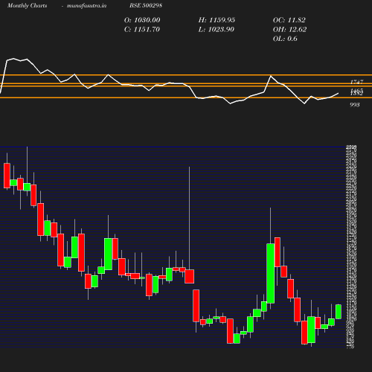This screenshot has height=372, width=372.
Task: Click the peak of the white line chart
Action: tap(13, 59)
